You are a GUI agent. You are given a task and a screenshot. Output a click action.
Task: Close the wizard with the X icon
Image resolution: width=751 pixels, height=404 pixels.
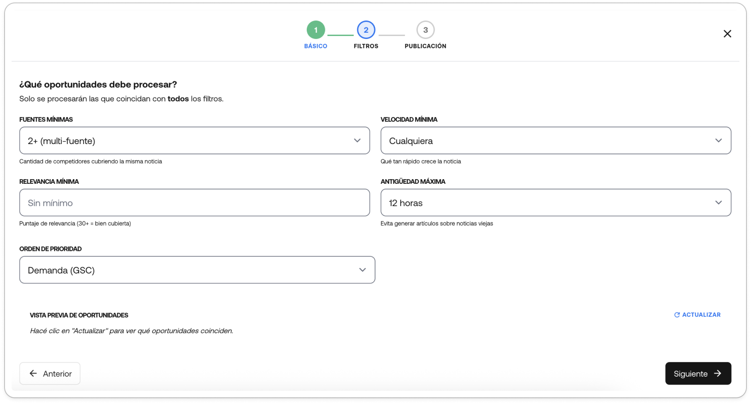(727, 34)
